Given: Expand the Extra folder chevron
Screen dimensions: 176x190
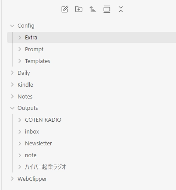Looking at the screenshot, I should click(x=20, y=38).
